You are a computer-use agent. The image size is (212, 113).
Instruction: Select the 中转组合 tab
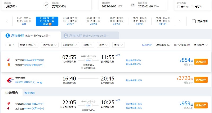12,93
